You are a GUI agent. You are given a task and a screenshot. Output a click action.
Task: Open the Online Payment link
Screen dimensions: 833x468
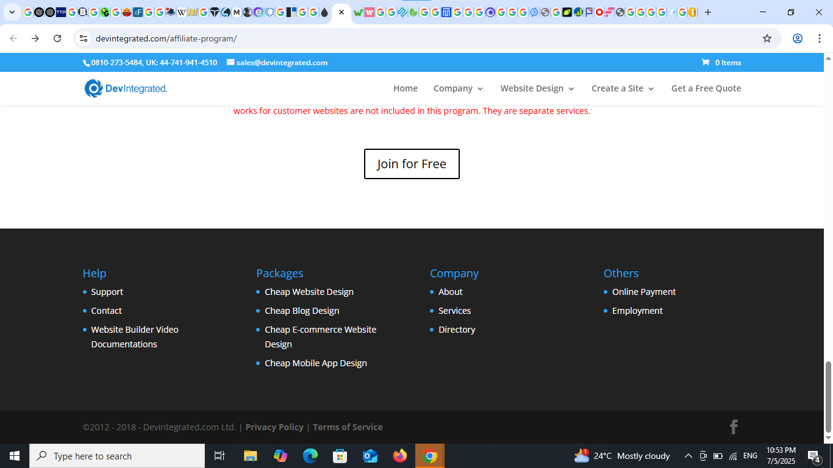[644, 292]
